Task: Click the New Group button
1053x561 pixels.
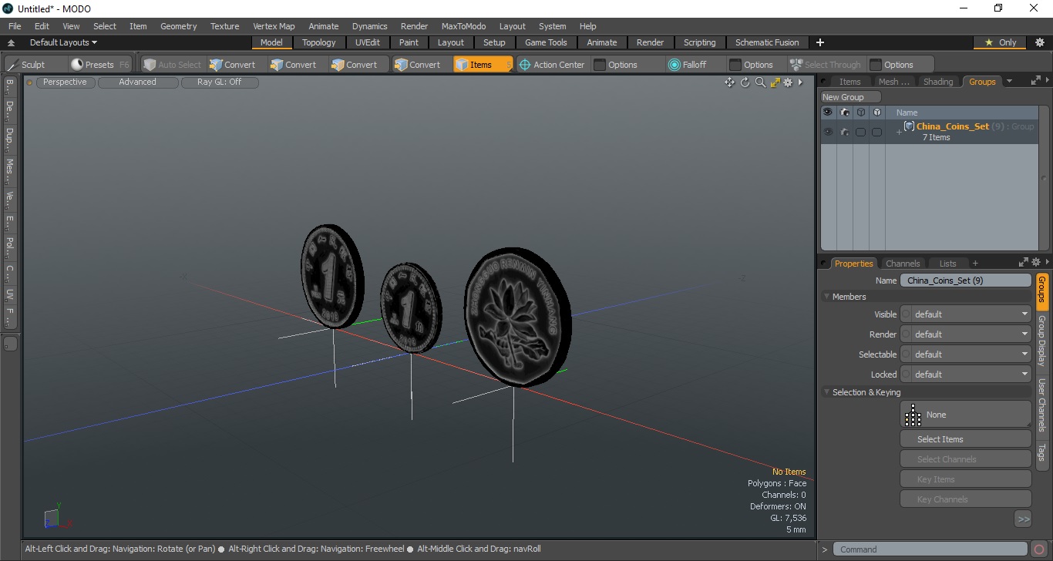Action: click(850, 97)
